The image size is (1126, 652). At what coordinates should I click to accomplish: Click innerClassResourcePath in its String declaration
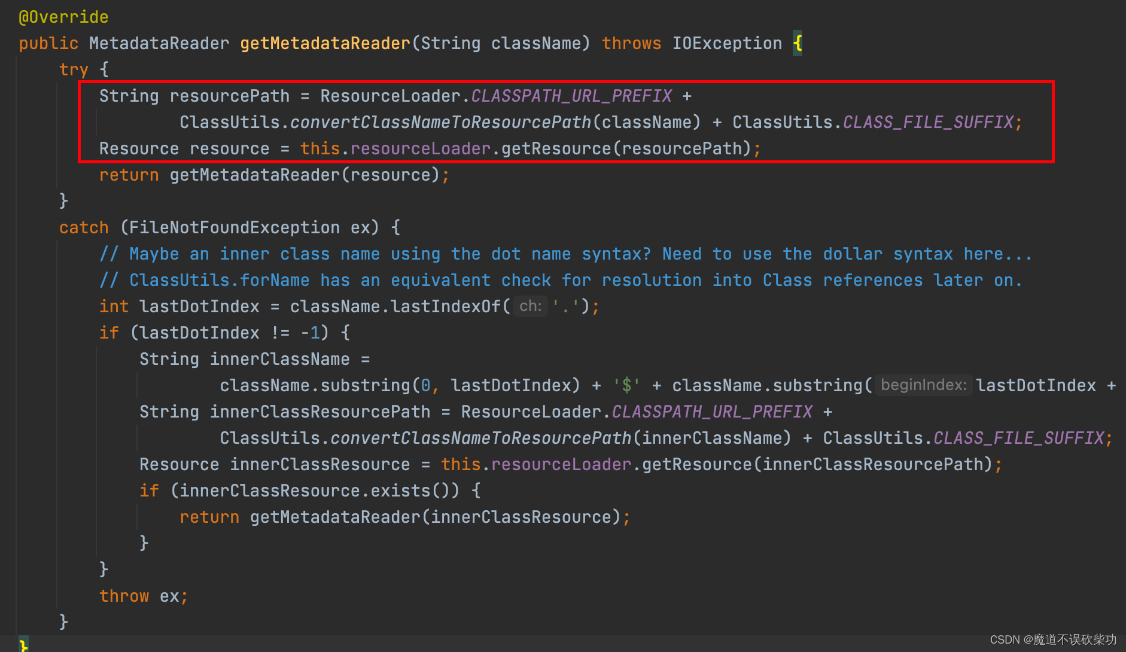(319, 412)
